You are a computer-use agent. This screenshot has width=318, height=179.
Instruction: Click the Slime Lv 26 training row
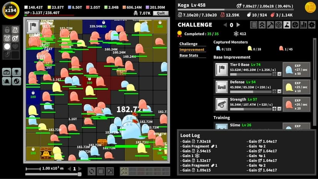[x=262, y=126]
